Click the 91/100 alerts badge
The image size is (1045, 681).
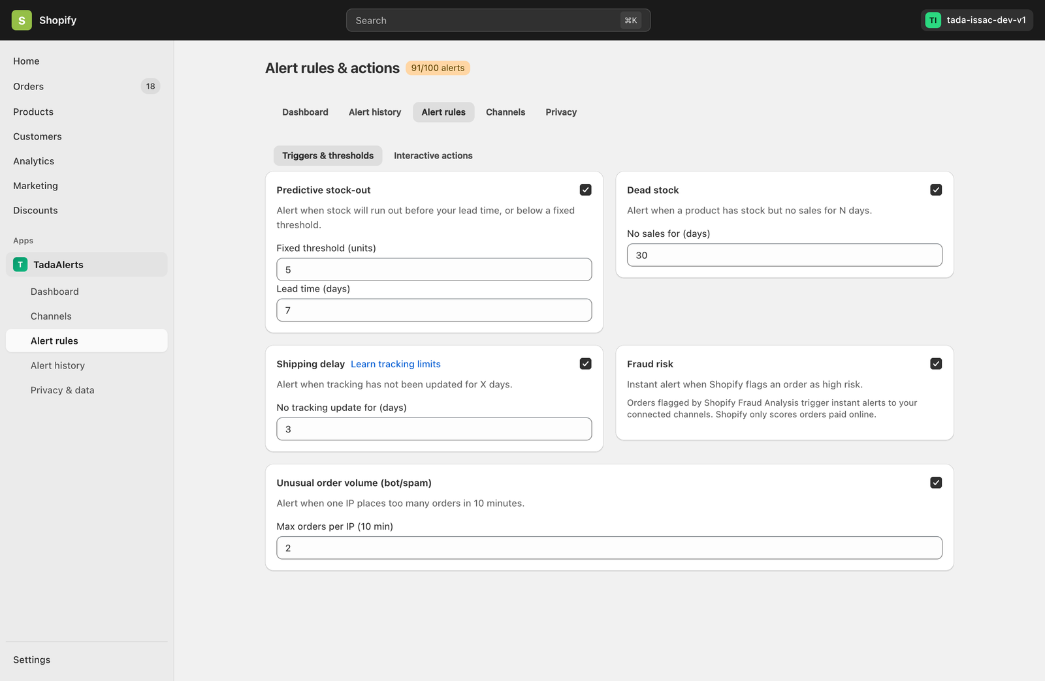tap(438, 68)
